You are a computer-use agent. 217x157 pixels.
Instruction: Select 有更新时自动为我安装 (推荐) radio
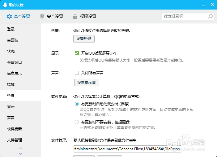tap(77, 104)
